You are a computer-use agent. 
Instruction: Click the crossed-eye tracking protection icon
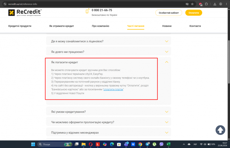[x=187, y=4]
